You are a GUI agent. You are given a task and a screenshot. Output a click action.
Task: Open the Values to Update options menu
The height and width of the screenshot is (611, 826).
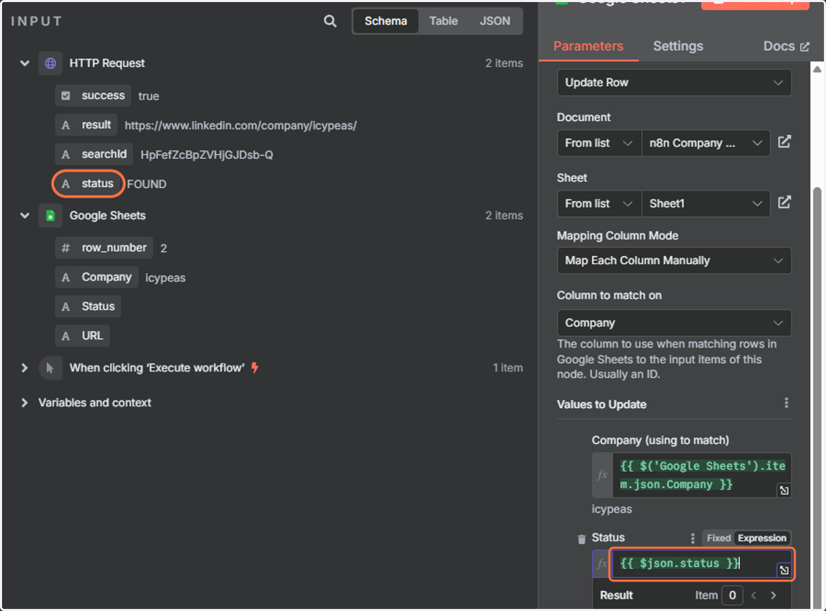point(786,403)
